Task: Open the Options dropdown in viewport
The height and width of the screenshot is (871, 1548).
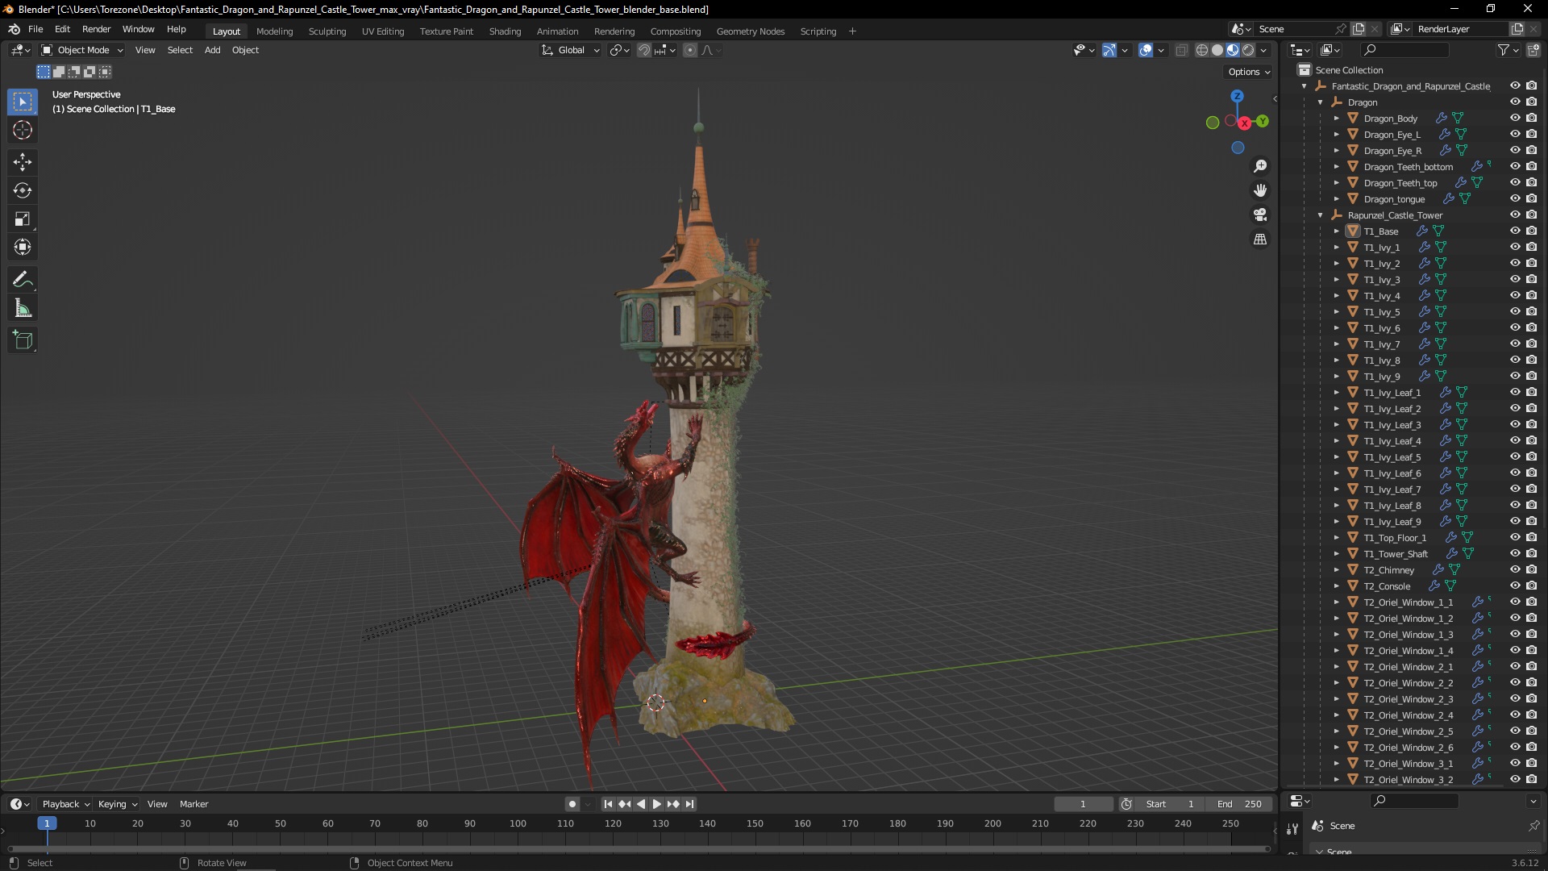Action: (x=1249, y=72)
